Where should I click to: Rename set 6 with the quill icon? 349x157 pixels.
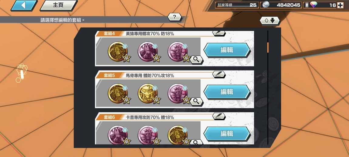219,116
